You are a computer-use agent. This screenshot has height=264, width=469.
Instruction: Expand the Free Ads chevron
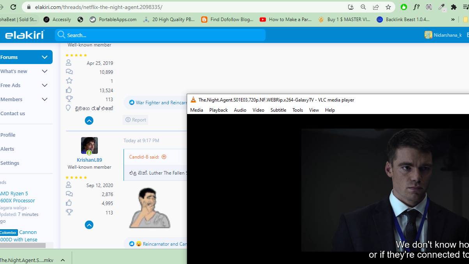(x=44, y=85)
